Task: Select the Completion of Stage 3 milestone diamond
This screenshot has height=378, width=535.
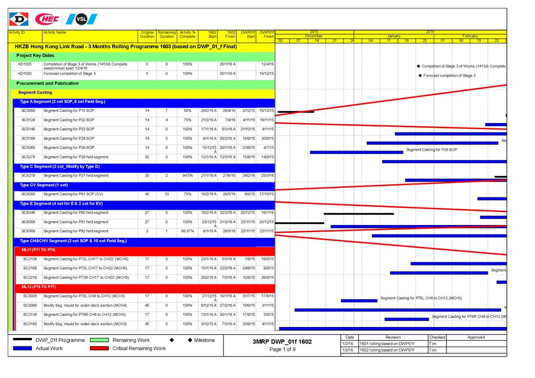Action: coord(418,66)
